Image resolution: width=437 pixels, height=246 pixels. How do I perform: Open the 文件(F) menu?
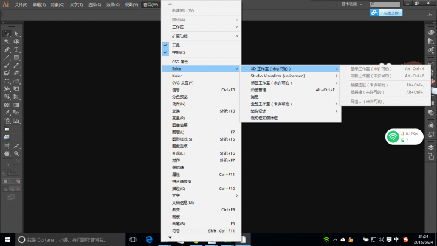pyautogui.click(x=21, y=4)
